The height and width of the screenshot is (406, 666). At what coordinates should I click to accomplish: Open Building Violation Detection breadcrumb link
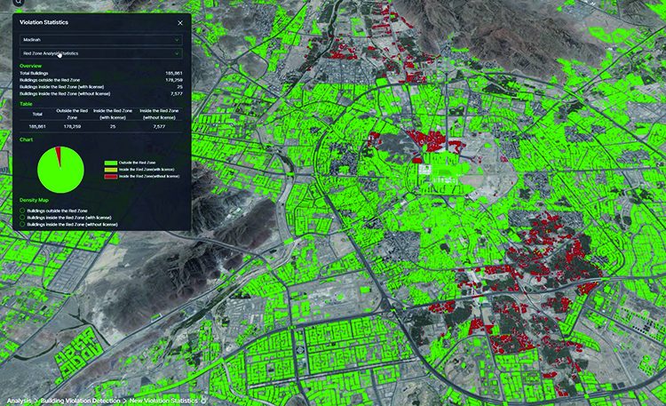tap(80, 401)
